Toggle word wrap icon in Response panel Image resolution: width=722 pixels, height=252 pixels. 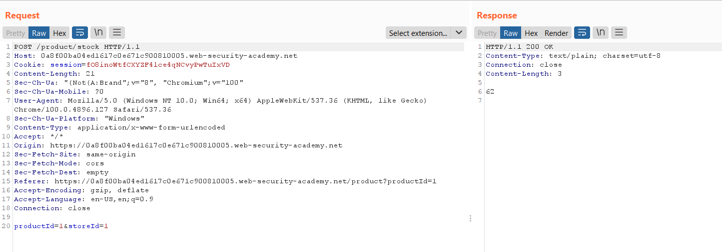582,33
